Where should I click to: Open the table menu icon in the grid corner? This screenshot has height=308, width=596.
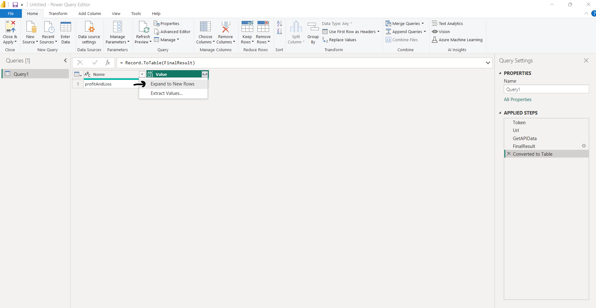click(78, 74)
